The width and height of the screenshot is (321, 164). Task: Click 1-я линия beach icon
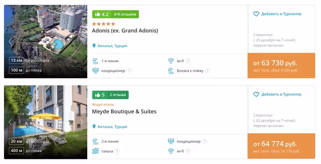tap(95, 61)
